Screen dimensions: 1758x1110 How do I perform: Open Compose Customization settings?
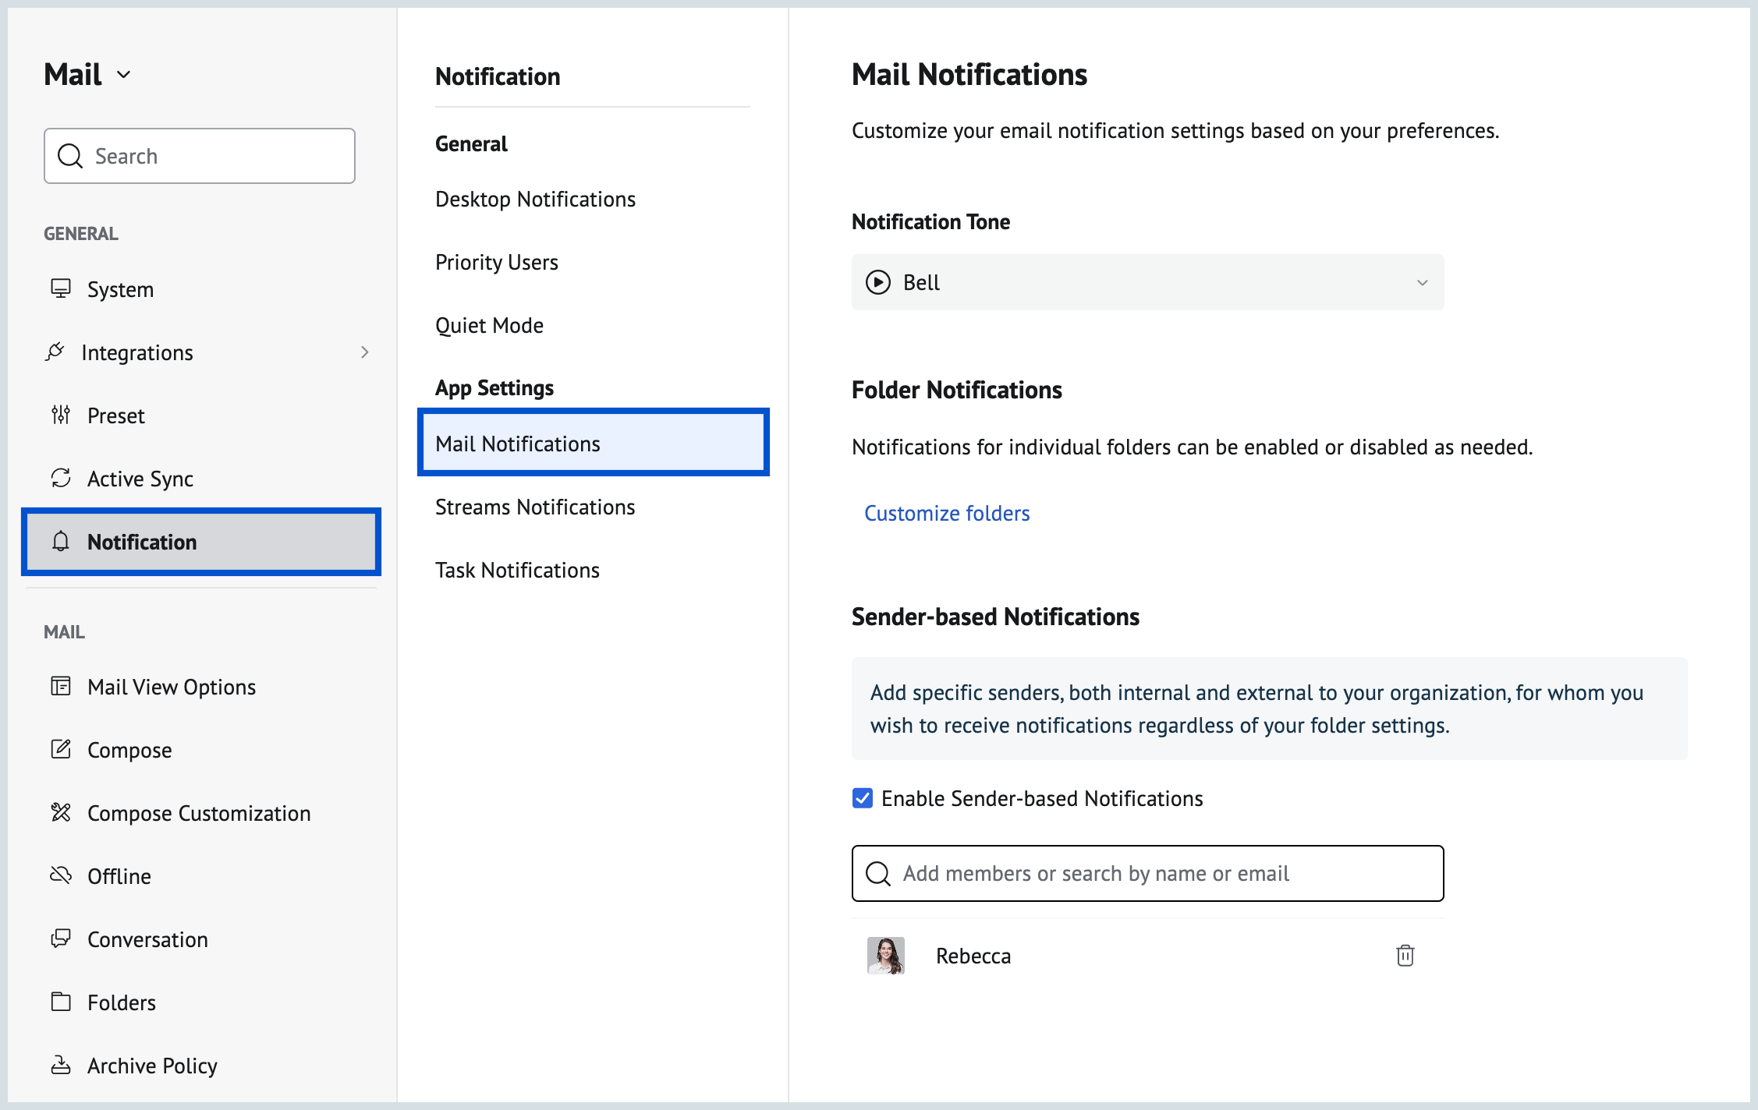tap(199, 812)
